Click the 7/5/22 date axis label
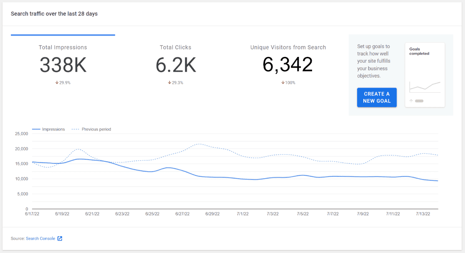Screen dimensions: 465x253 pyautogui.click(x=302, y=214)
